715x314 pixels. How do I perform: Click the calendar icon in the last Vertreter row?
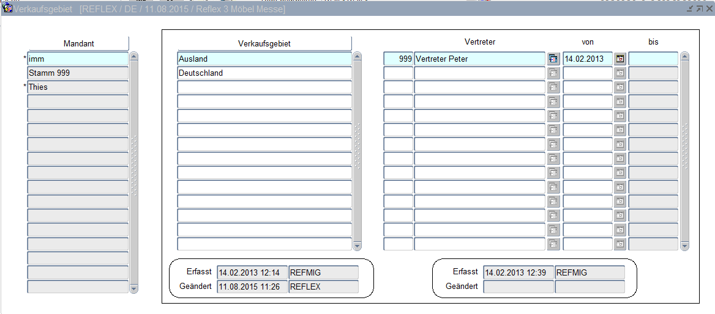pyautogui.click(x=620, y=244)
